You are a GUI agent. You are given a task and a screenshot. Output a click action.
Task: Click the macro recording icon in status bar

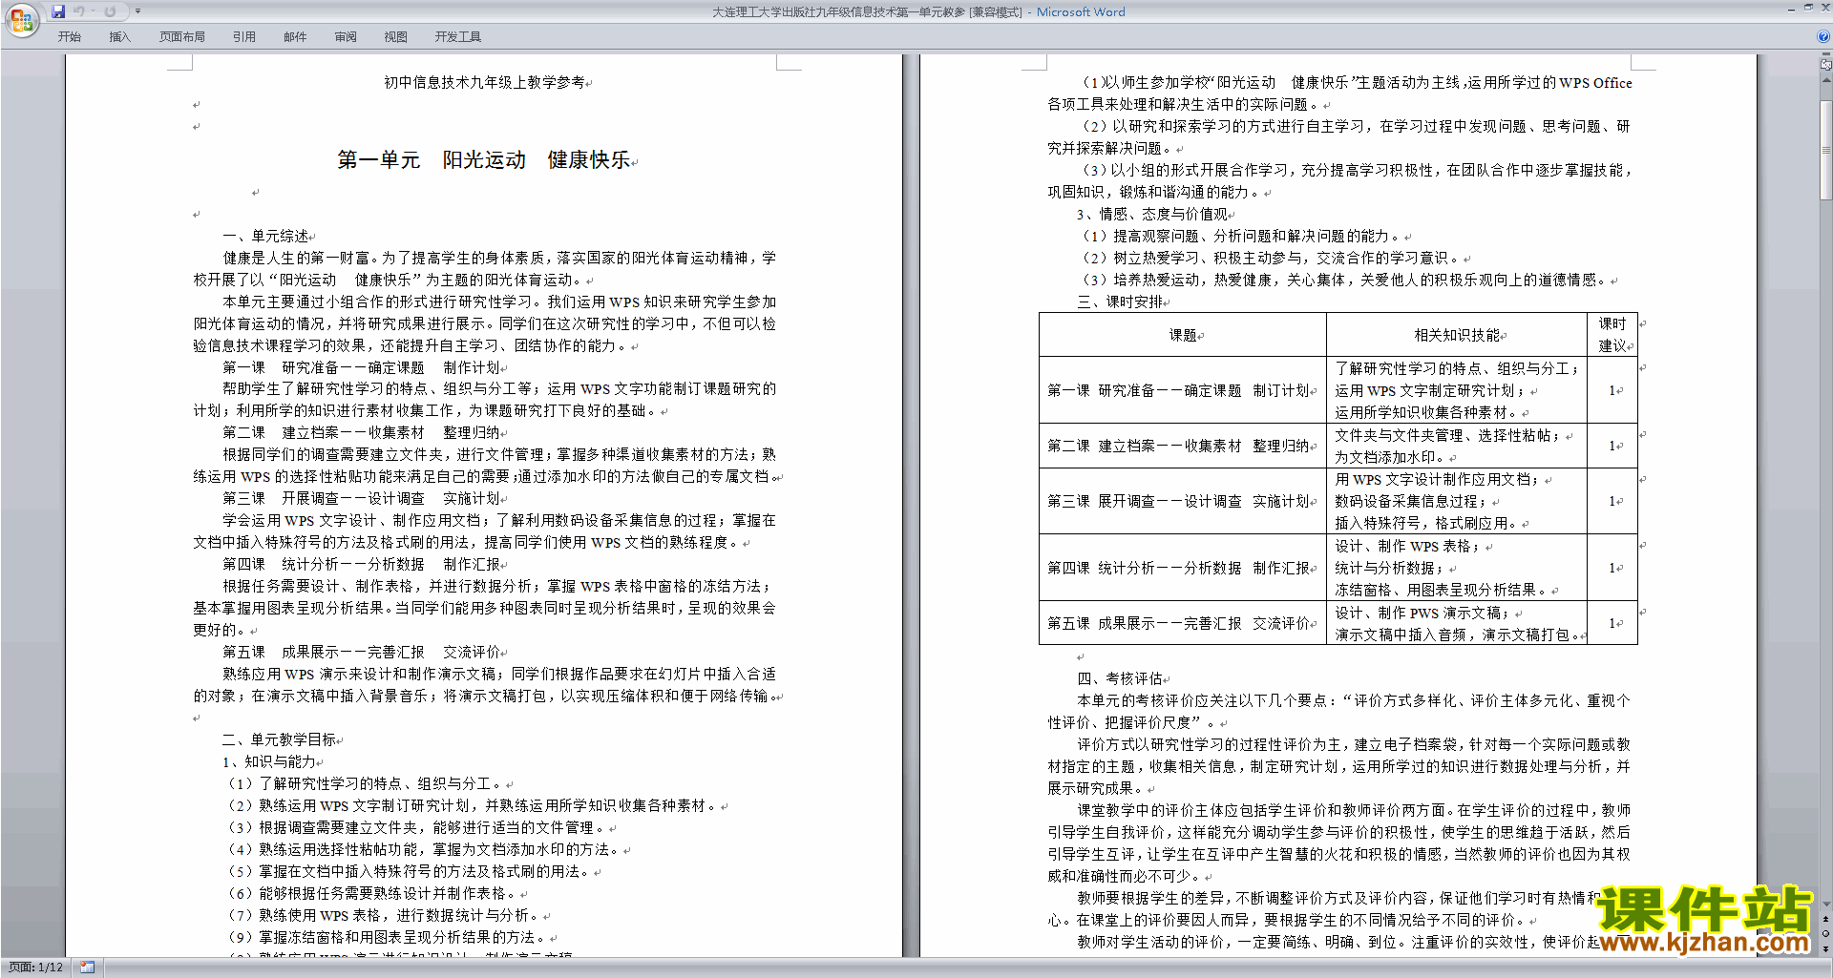click(x=88, y=968)
